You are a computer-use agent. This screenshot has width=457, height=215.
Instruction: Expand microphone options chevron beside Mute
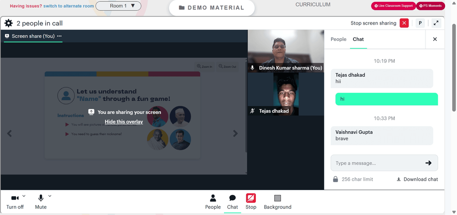tap(50, 196)
